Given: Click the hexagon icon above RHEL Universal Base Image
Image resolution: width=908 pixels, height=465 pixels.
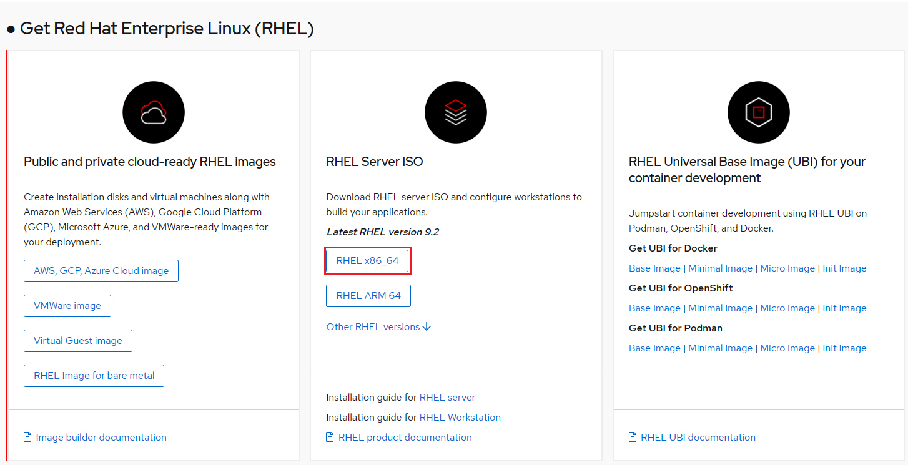Looking at the screenshot, I should pyautogui.click(x=758, y=112).
